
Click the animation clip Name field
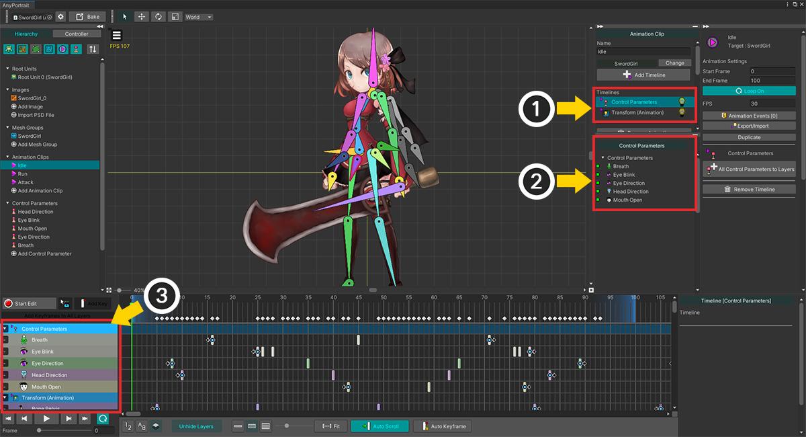[x=643, y=51]
